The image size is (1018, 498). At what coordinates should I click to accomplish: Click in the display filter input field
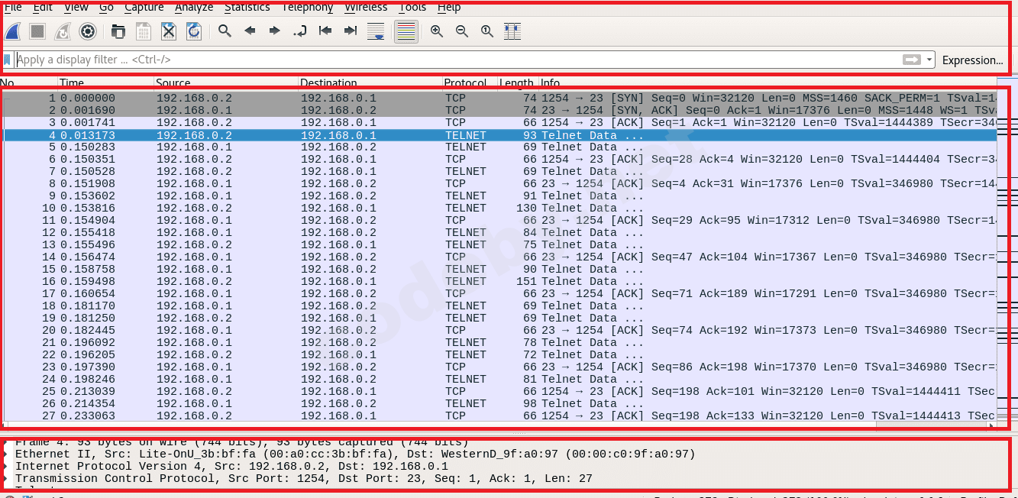pos(458,60)
